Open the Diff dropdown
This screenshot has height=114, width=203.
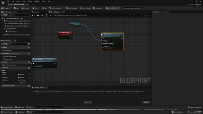[35, 8]
